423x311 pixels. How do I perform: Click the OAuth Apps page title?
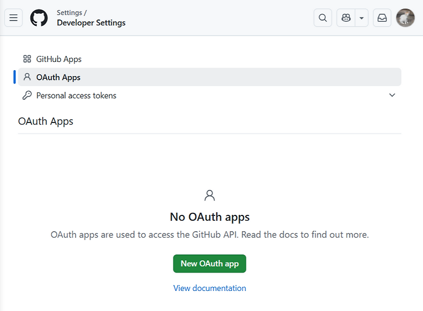click(x=45, y=121)
